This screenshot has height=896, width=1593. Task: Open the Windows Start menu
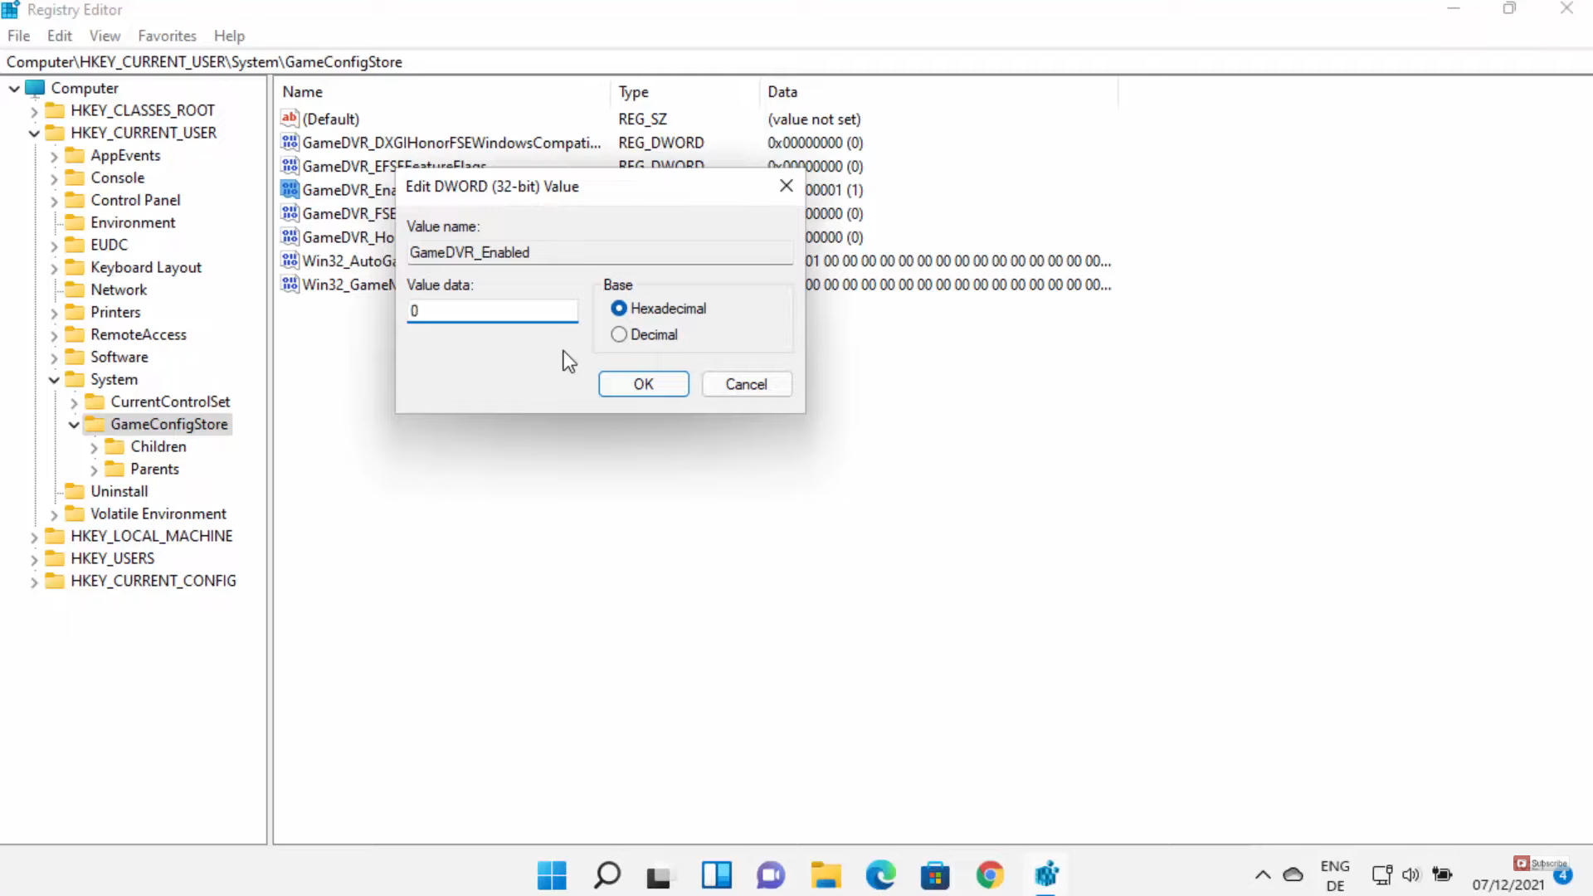click(552, 874)
